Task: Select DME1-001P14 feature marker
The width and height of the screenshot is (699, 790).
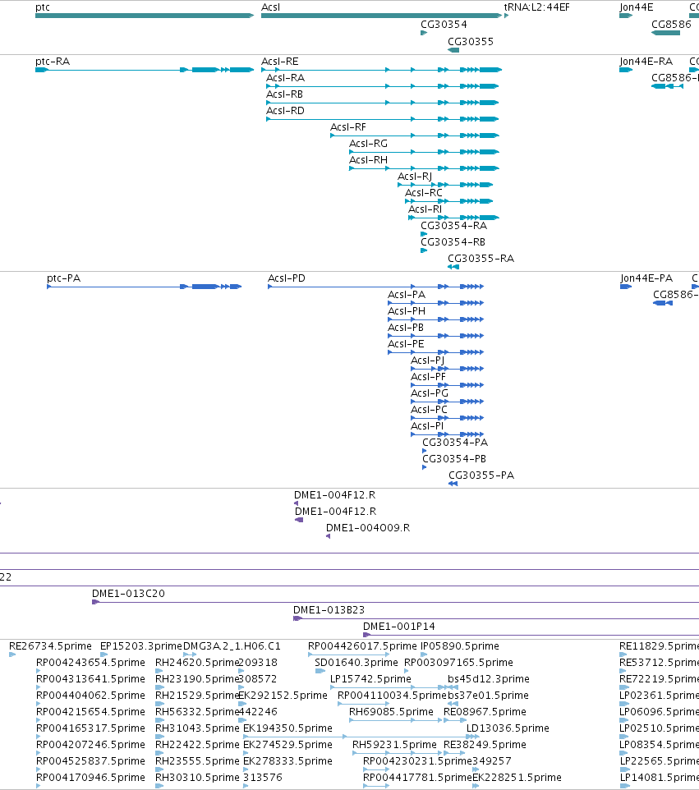Action: (366, 635)
